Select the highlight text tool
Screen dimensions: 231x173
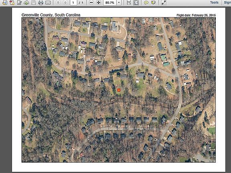(x=153, y=2)
